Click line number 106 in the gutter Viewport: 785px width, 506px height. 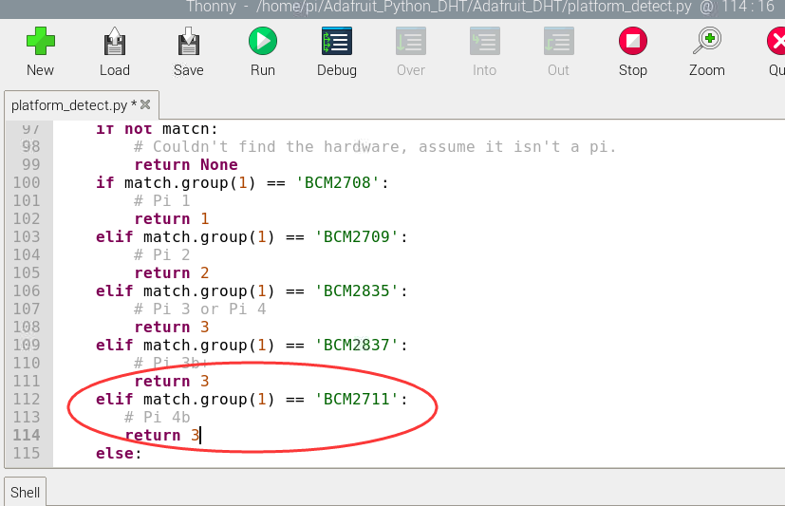(27, 290)
